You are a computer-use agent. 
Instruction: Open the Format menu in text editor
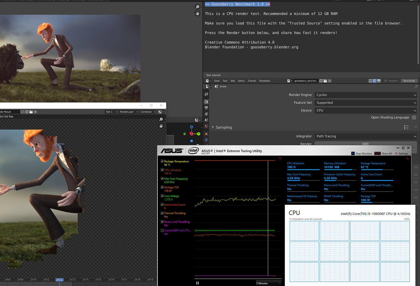pos(252,81)
